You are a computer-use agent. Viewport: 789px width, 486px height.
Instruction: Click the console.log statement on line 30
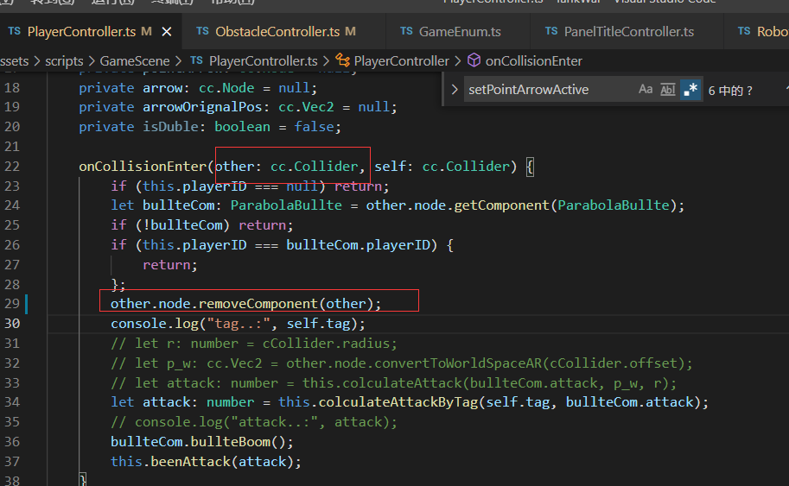click(238, 323)
